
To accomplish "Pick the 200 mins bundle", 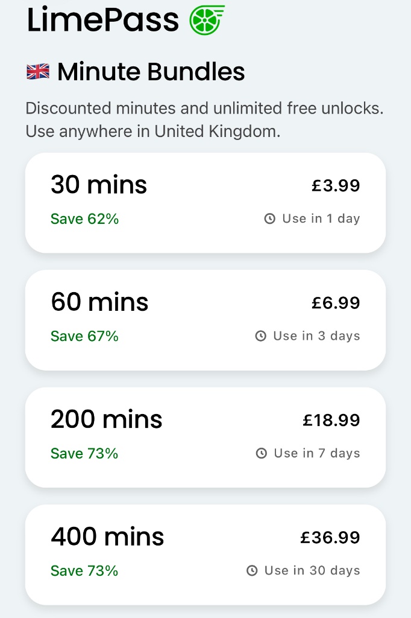I will coord(205,437).
